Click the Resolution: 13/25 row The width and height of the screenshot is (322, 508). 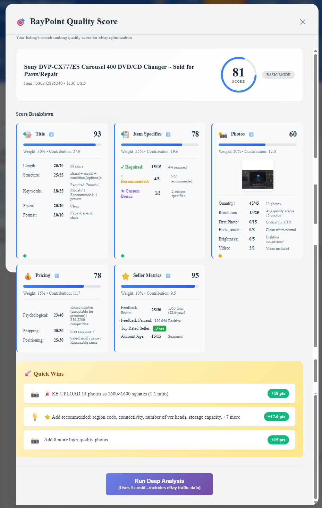pyautogui.click(x=257, y=213)
